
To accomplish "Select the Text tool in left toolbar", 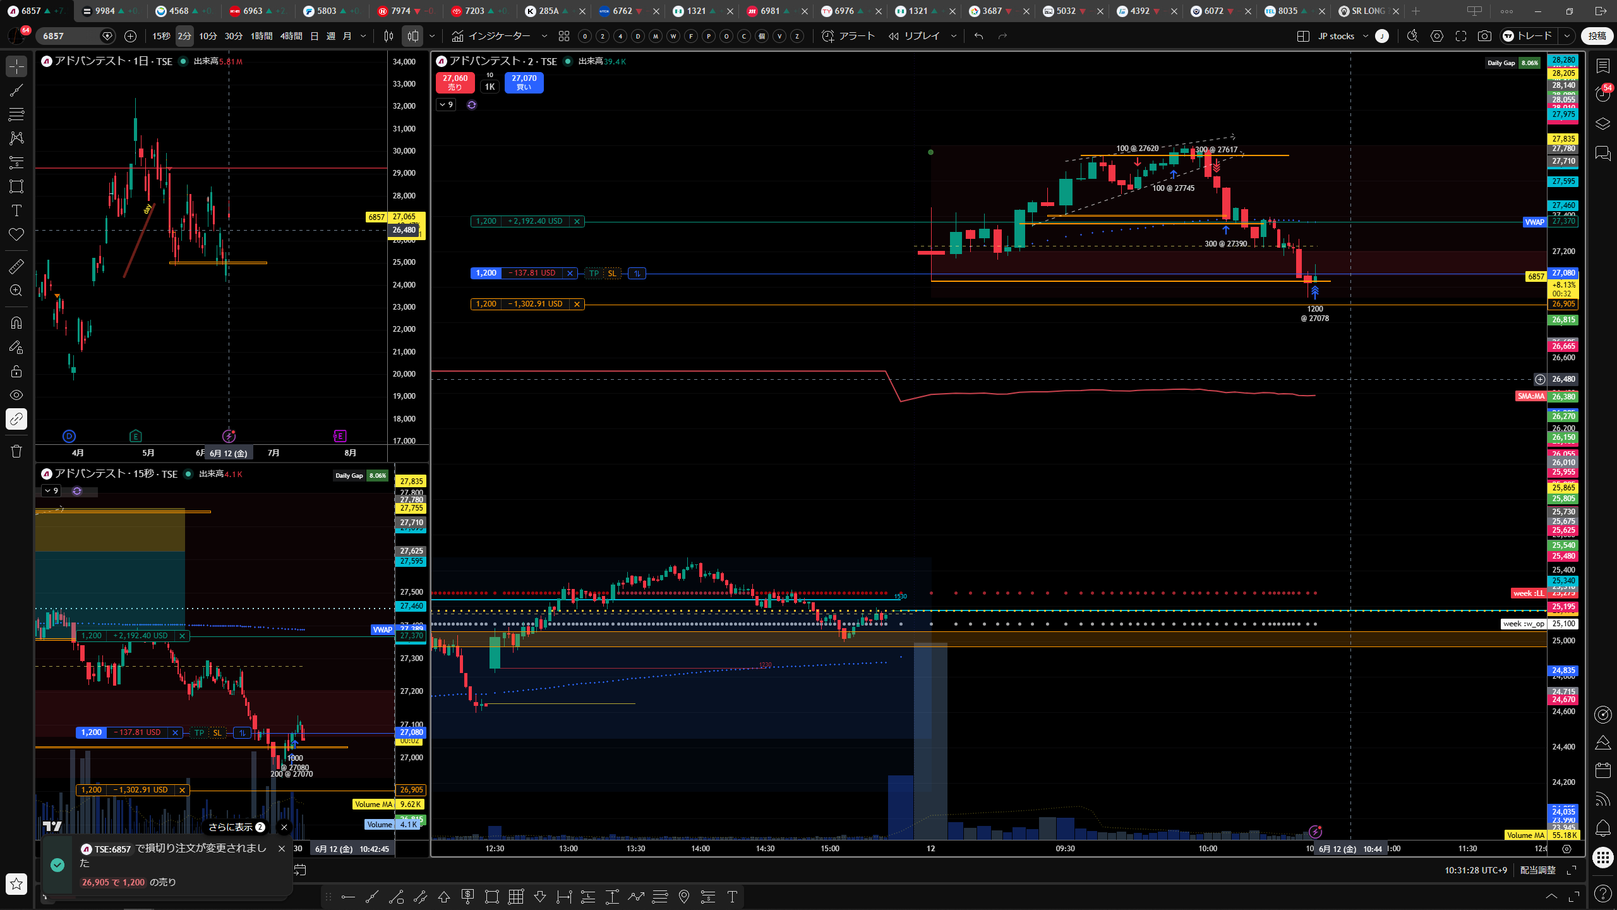I will (16, 210).
